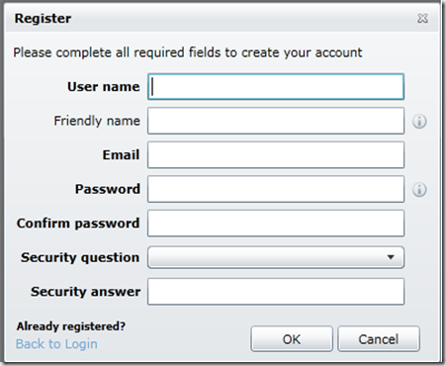Click the Register title bar text
The image size is (446, 366).
coord(43,18)
